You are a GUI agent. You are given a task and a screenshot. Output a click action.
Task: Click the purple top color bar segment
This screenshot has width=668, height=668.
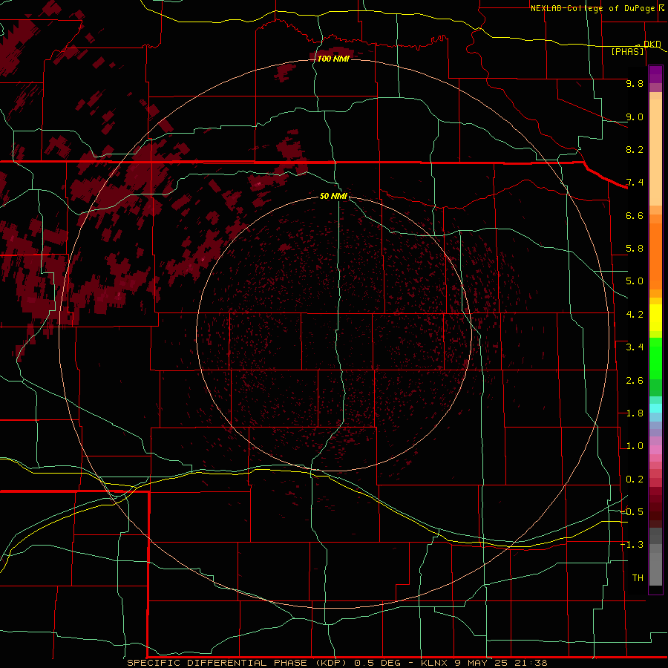[655, 74]
